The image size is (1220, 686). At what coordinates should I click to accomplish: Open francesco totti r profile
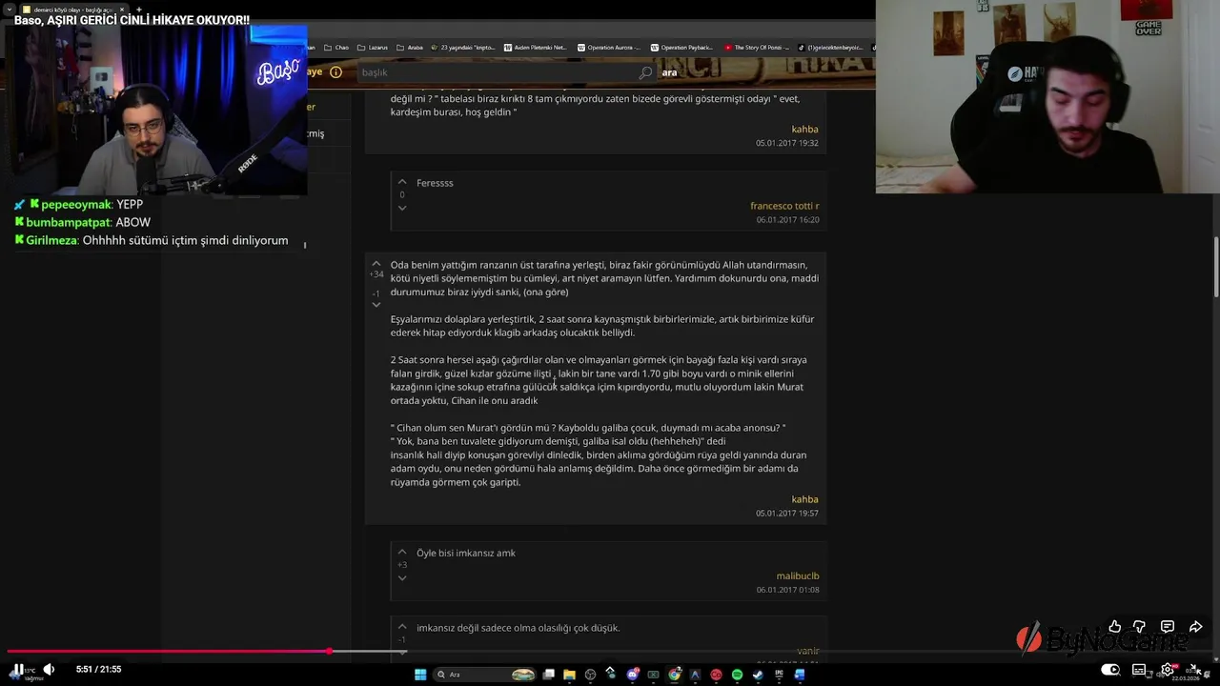784,206
